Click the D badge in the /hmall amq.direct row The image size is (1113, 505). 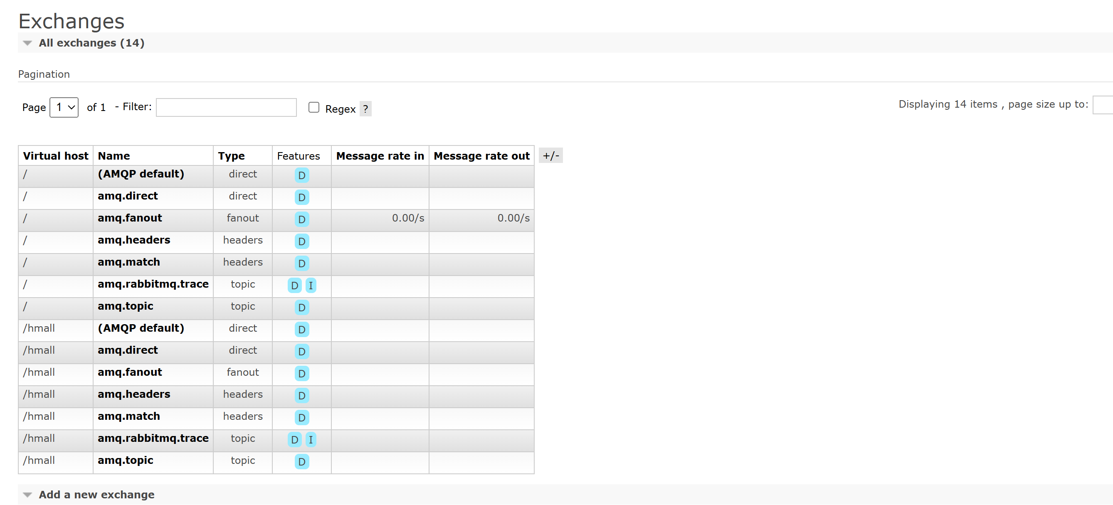click(301, 352)
